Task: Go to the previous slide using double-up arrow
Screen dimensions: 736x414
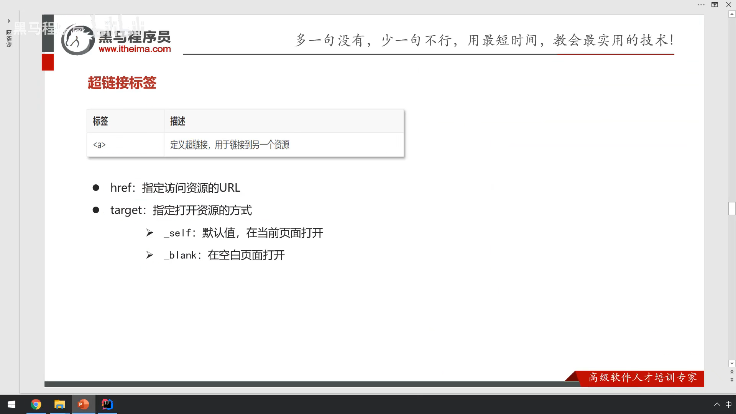Action: tap(732, 371)
